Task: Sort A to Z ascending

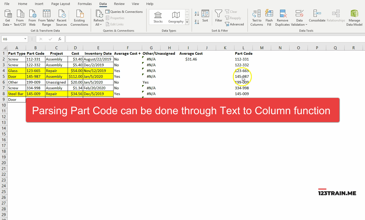Action: coord(197,14)
